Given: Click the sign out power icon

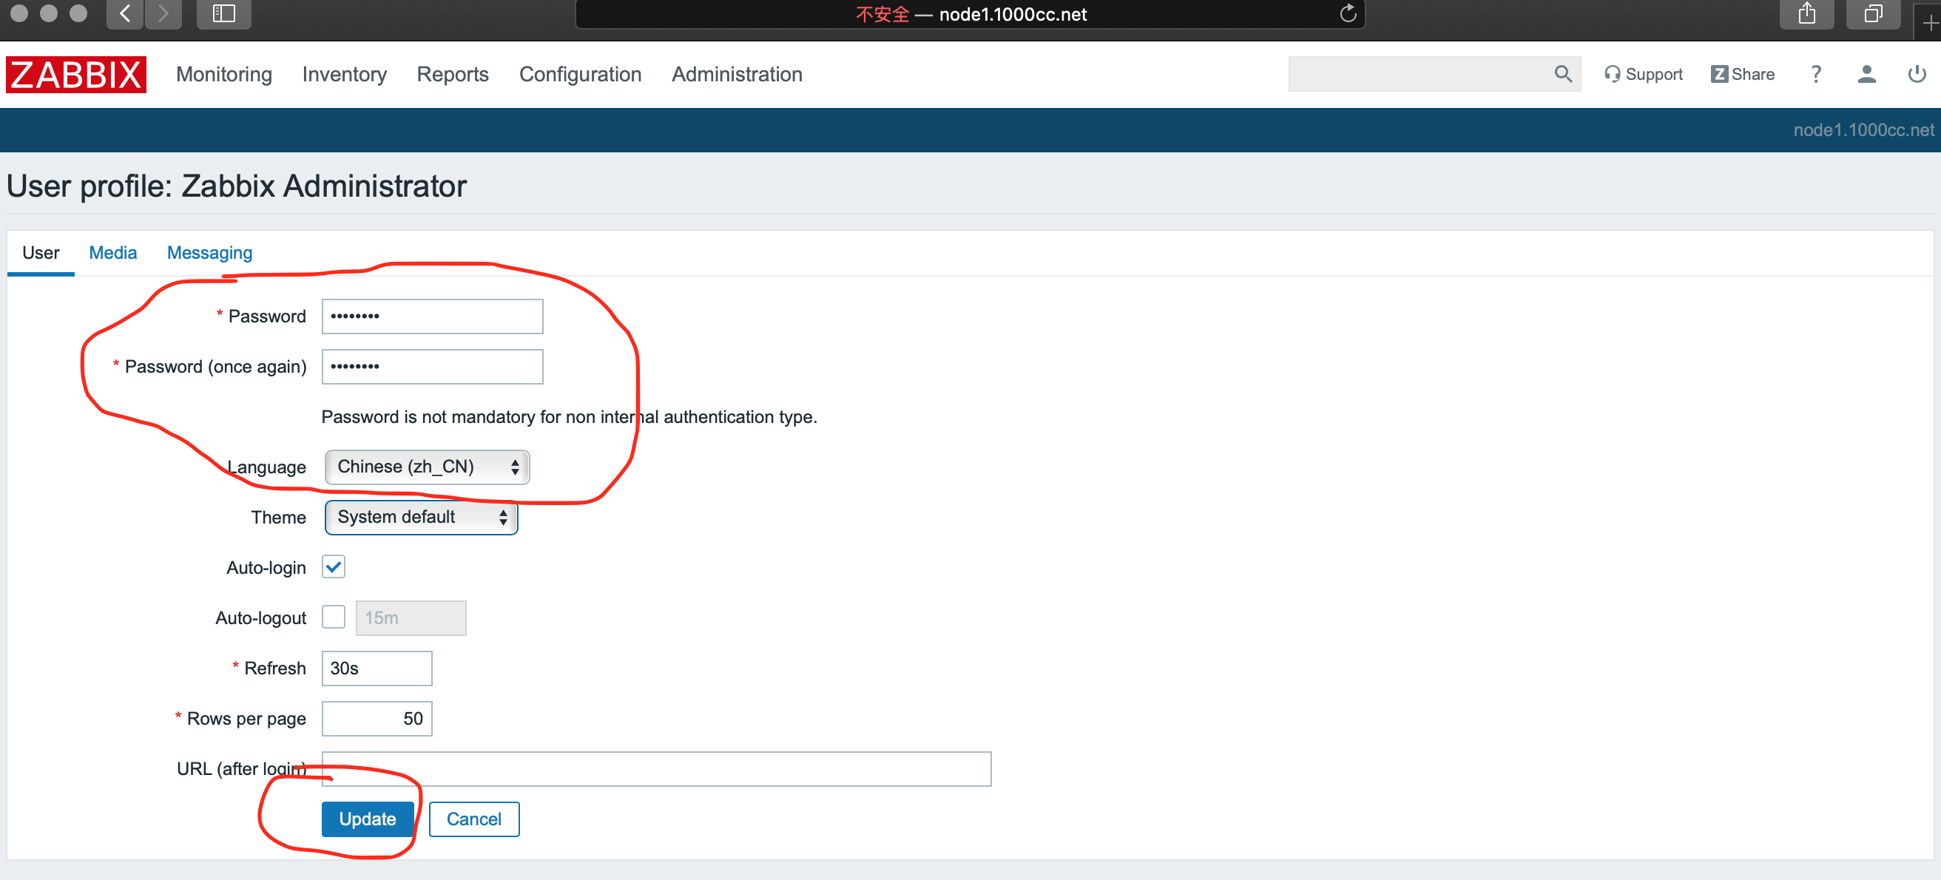Looking at the screenshot, I should tap(1916, 74).
